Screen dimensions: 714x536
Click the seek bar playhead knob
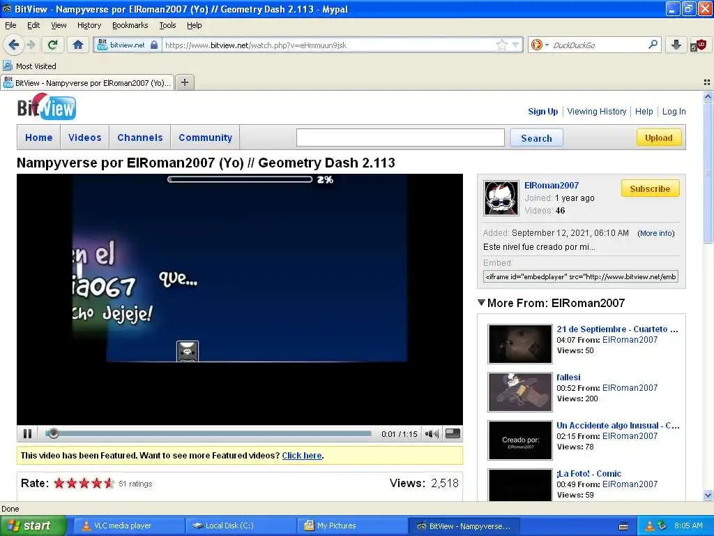(x=53, y=433)
